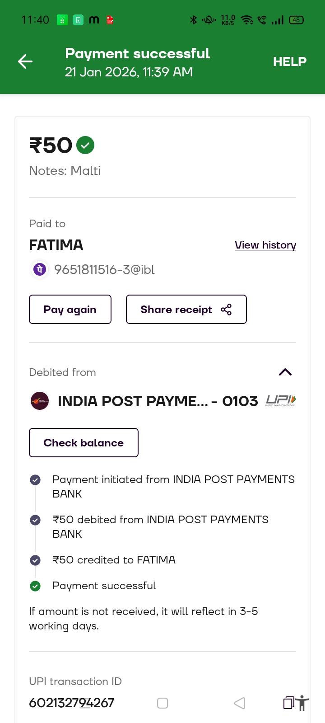Screen dimensions: 325x723
Task: Tap the India Post Payments Bank logo
Action: tap(40, 401)
